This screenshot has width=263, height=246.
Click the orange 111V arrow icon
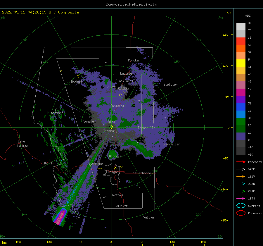point(241,176)
